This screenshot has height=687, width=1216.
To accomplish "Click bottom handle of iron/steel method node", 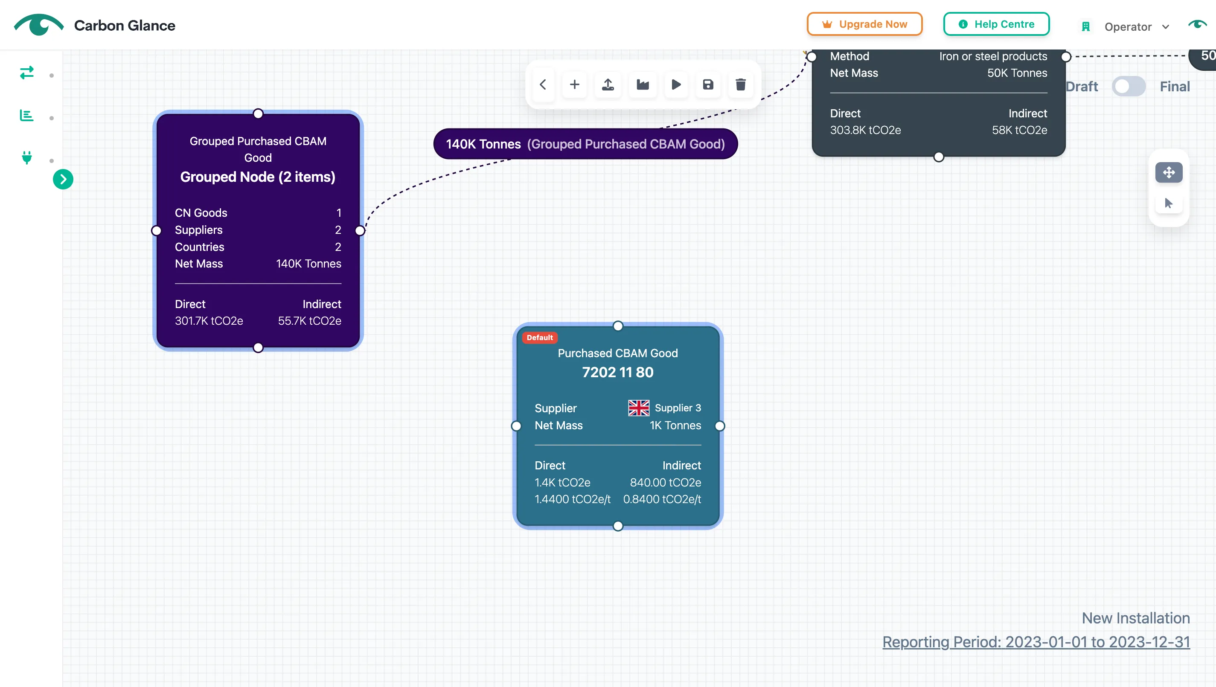I will (939, 157).
